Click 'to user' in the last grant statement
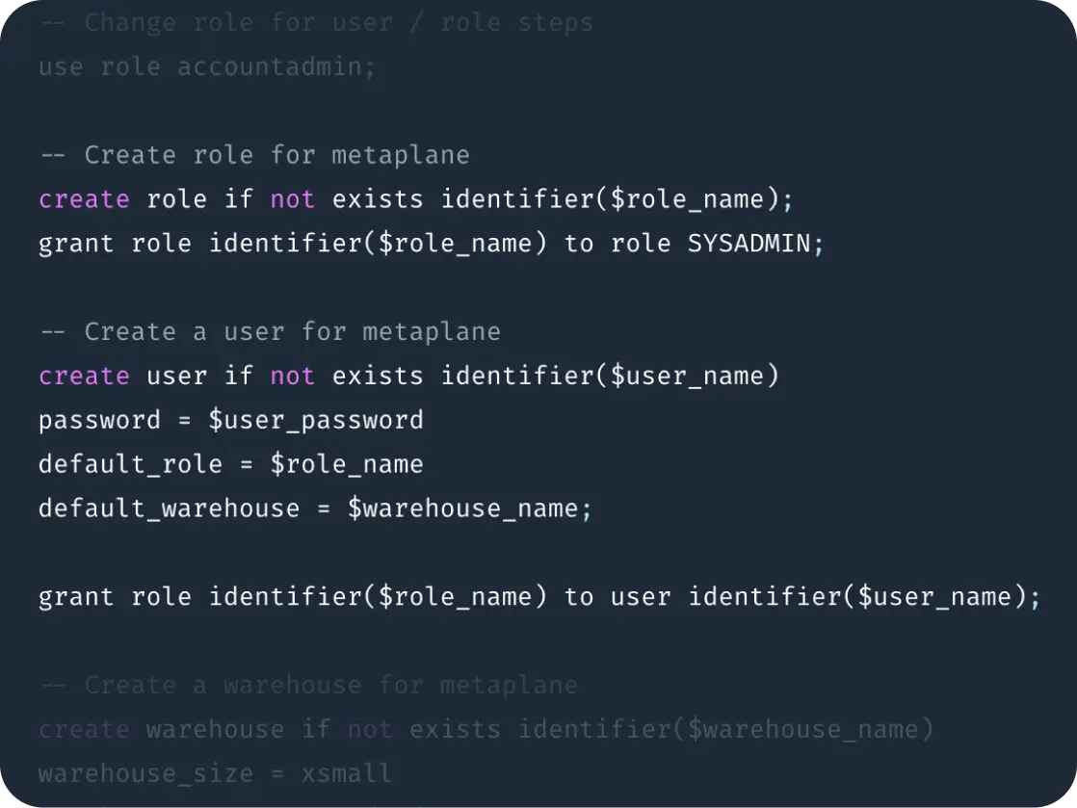 (617, 597)
